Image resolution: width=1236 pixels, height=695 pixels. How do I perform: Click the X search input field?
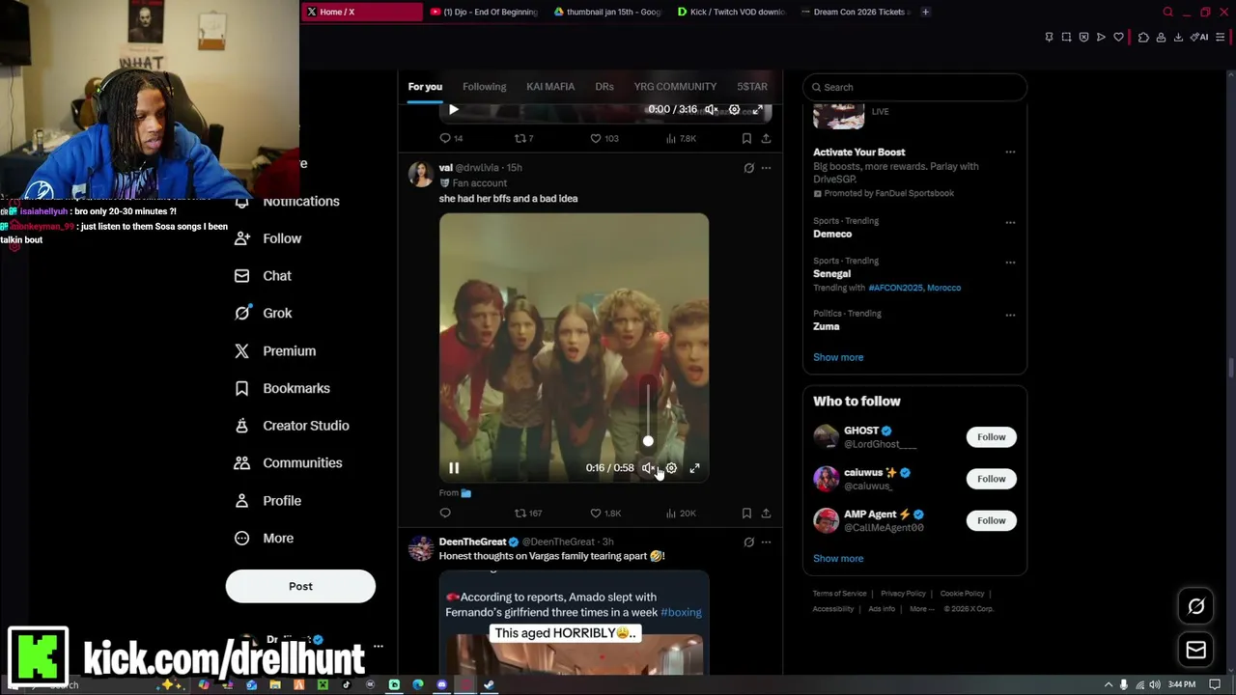[914, 87]
